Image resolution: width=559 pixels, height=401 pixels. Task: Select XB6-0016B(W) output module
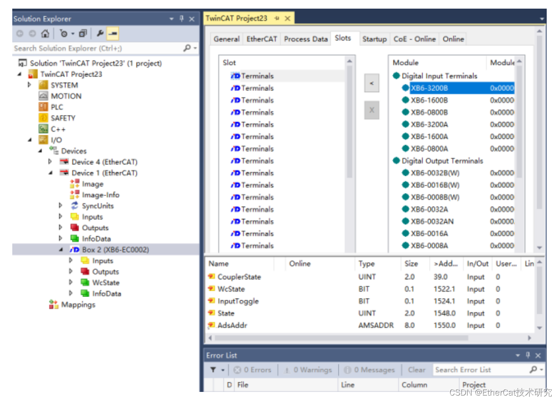(435, 185)
